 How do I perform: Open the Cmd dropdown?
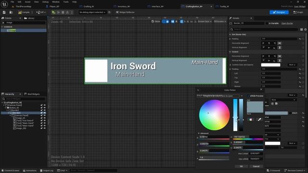click(x=62, y=171)
